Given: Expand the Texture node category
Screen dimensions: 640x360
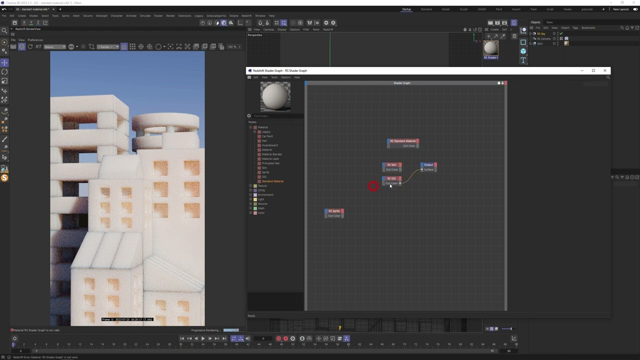Looking at the screenshot, I should click(x=251, y=185).
